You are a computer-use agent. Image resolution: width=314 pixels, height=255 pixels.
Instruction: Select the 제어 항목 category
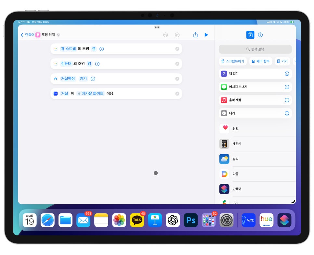coord(261,61)
